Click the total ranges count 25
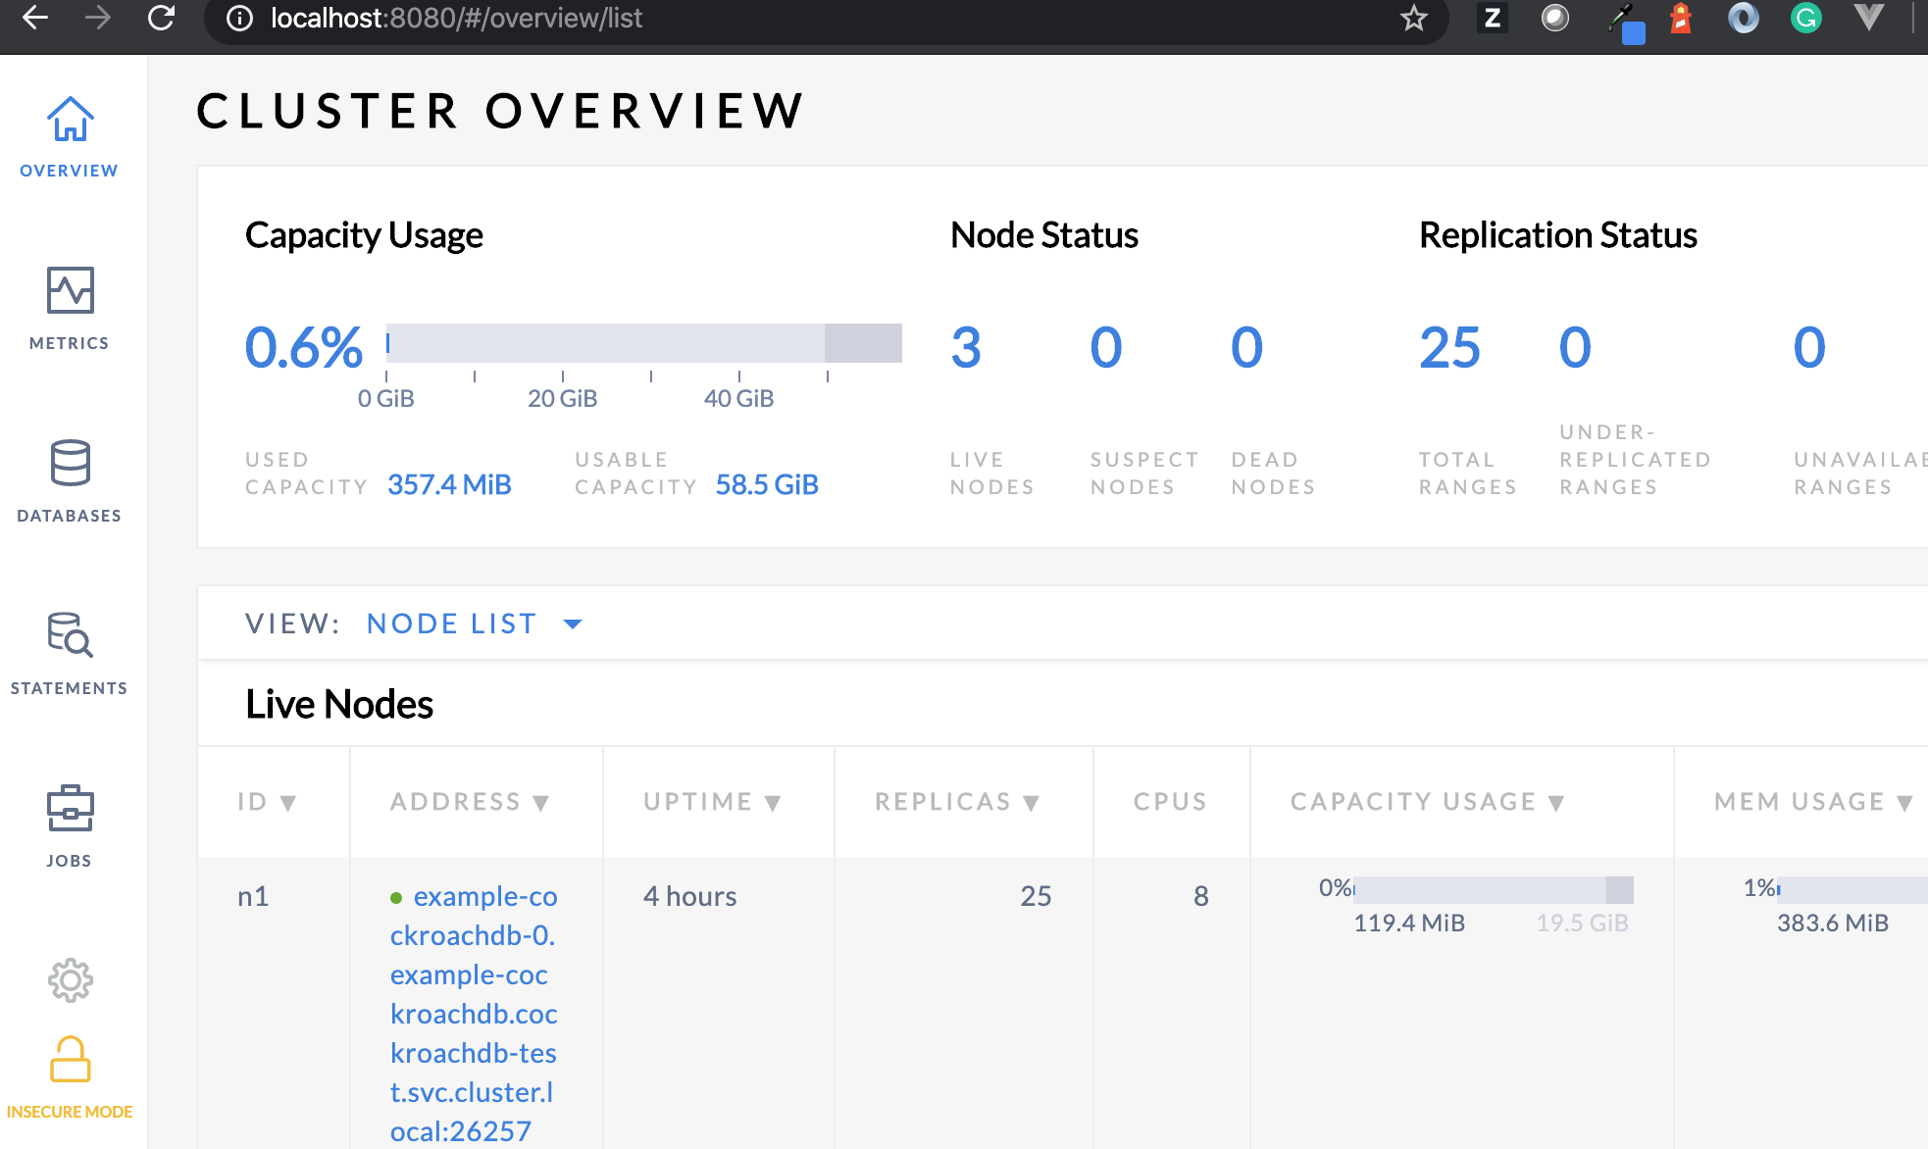The image size is (1928, 1149). [x=1449, y=347]
